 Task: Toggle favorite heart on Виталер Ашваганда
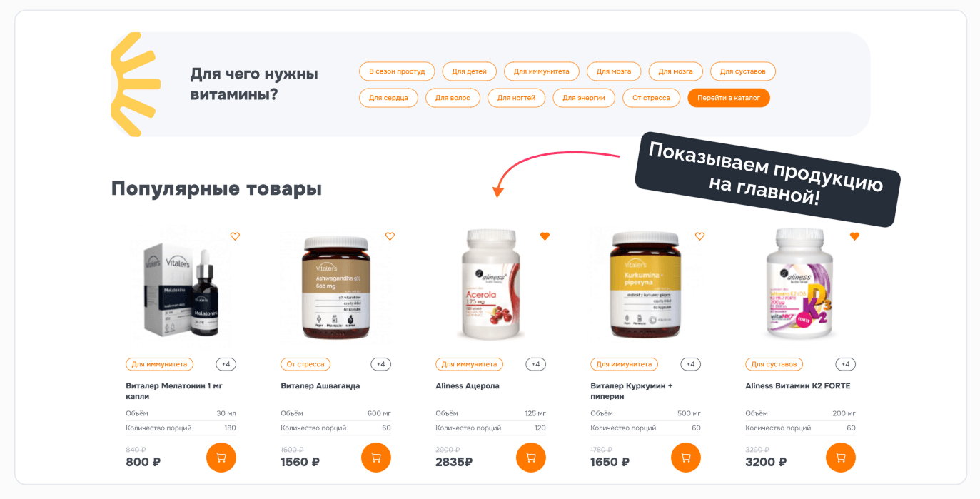click(390, 236)
